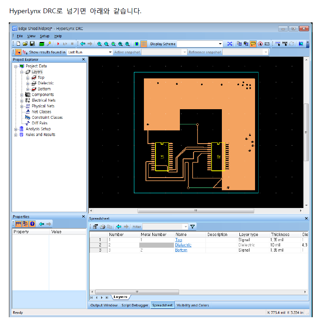Click the blue help icon in Properties
The image size is (319, 322).
pyautogui.click(x=32, y=224)
